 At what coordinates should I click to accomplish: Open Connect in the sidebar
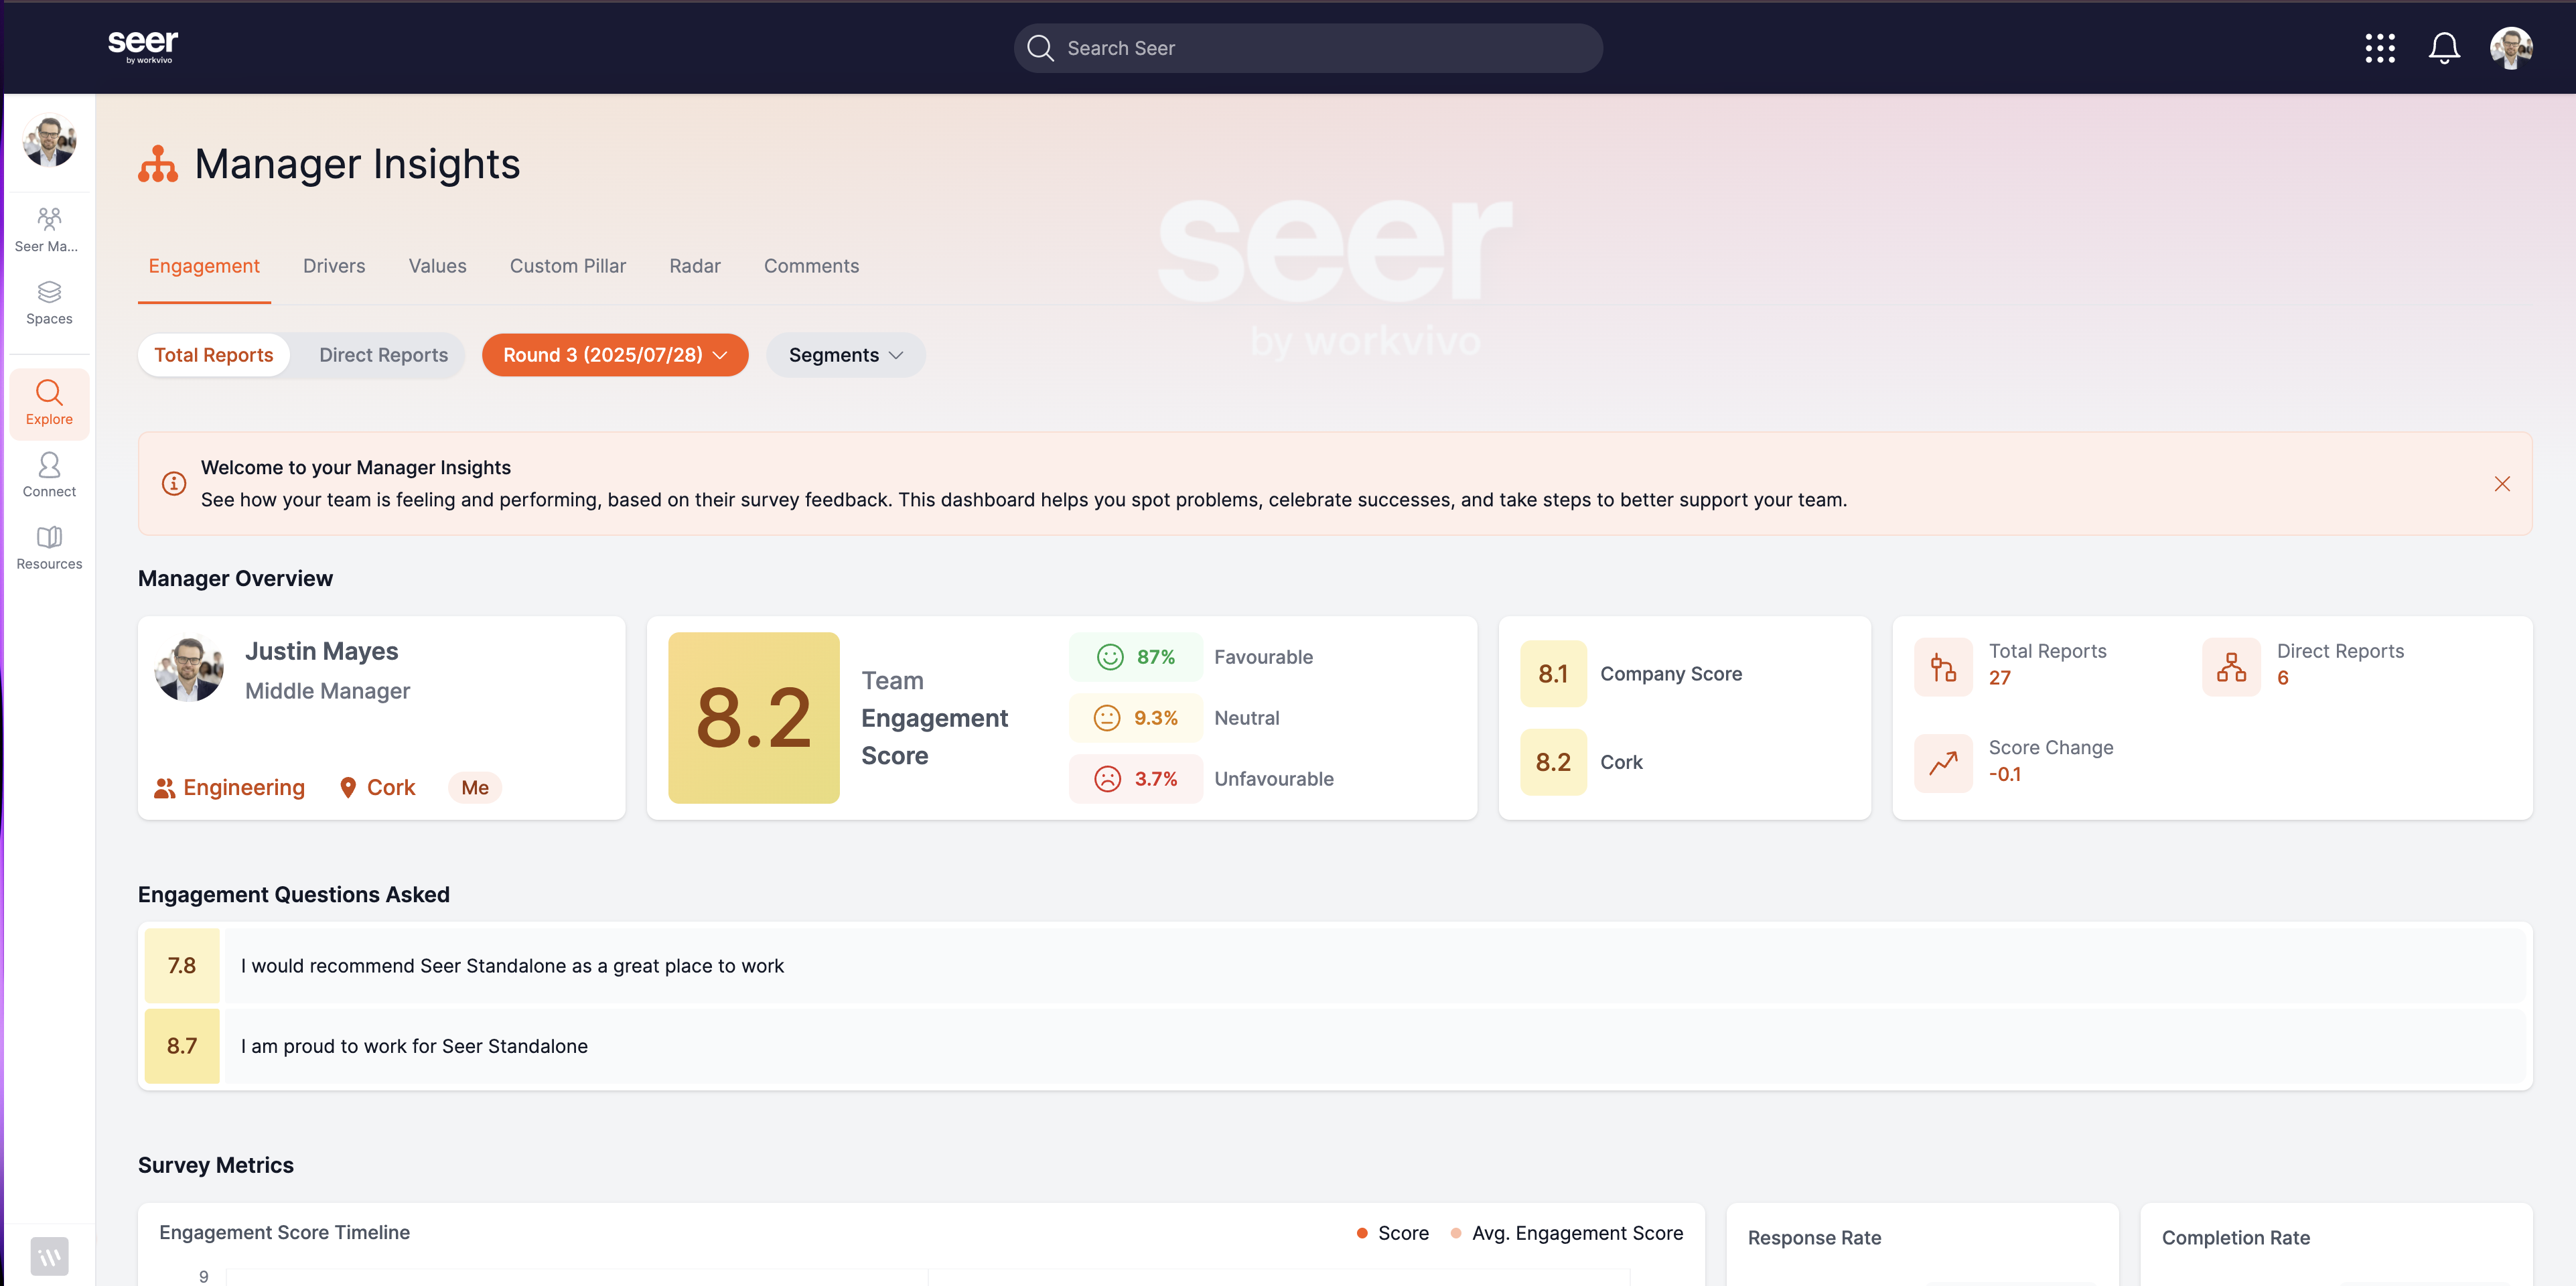(49, 475)
